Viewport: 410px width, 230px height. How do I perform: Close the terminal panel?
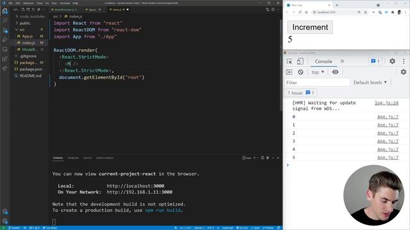click(x=278, y=158)
